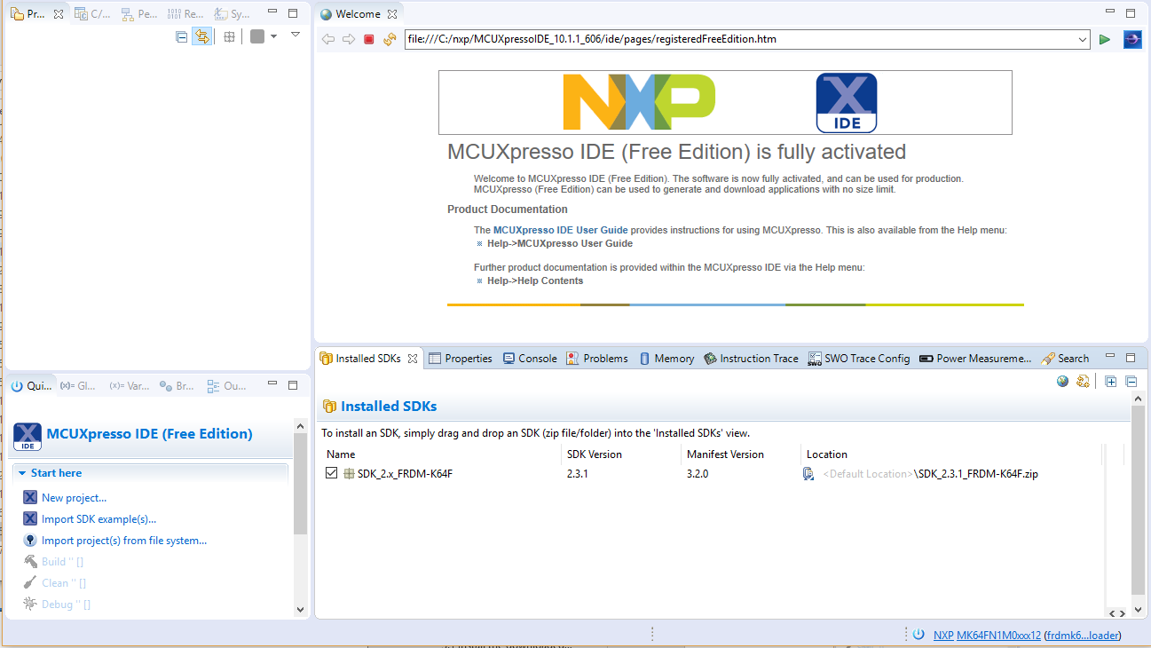The width and height of the screenshot is (1151, 648).
Task: Click the browser Refresh icon beside the Stop button
Action: point(390,39)
